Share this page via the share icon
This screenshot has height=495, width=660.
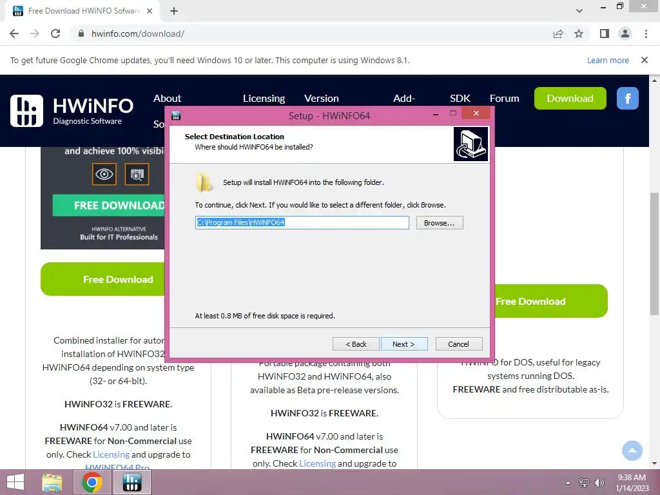pos(558,34)
